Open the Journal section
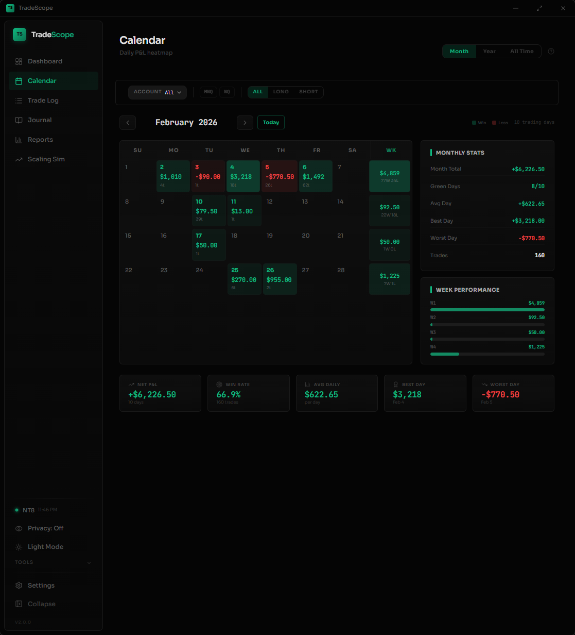Screen dimensions: 575x635 click(40, 120)
